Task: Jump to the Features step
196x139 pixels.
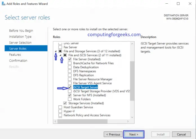Action: pyautogui.click(x=15, y=55)
